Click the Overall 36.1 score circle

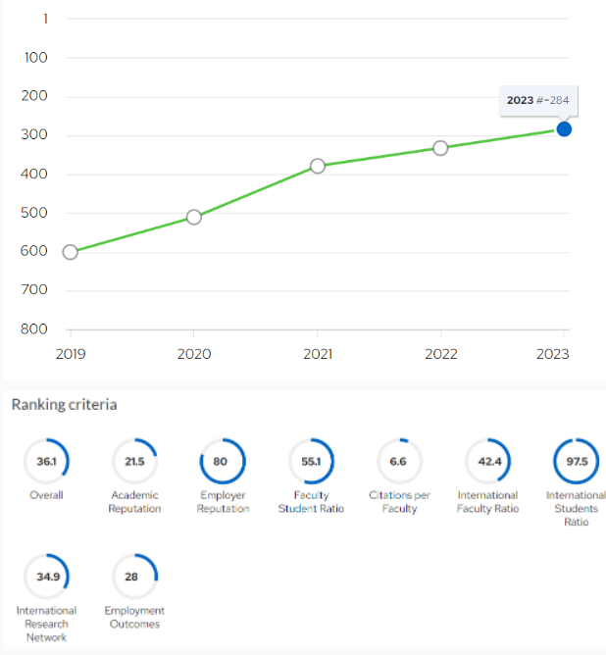pos(46,461)
